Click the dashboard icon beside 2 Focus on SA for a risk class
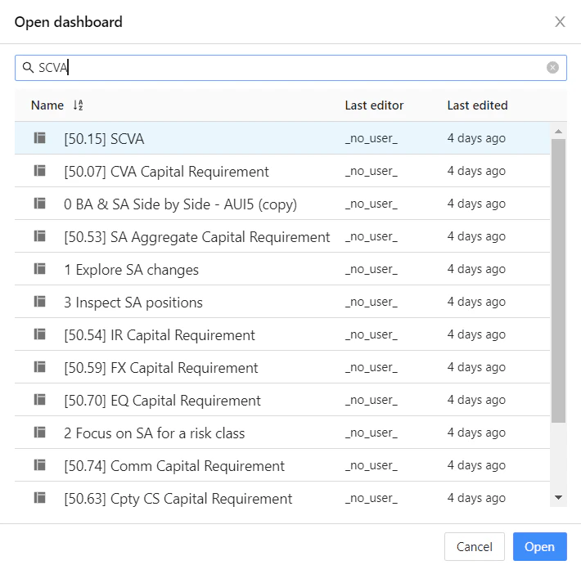This screenshot has width=581, height=565. [x=39, y=432]
